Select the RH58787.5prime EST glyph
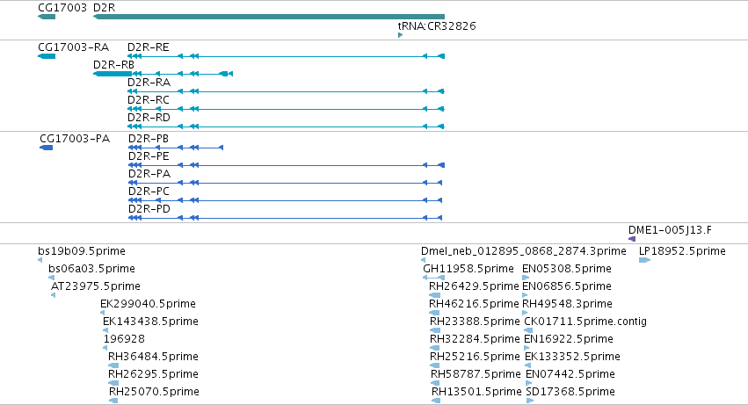This screenshot has height=405, width=748. pos(436,383)
